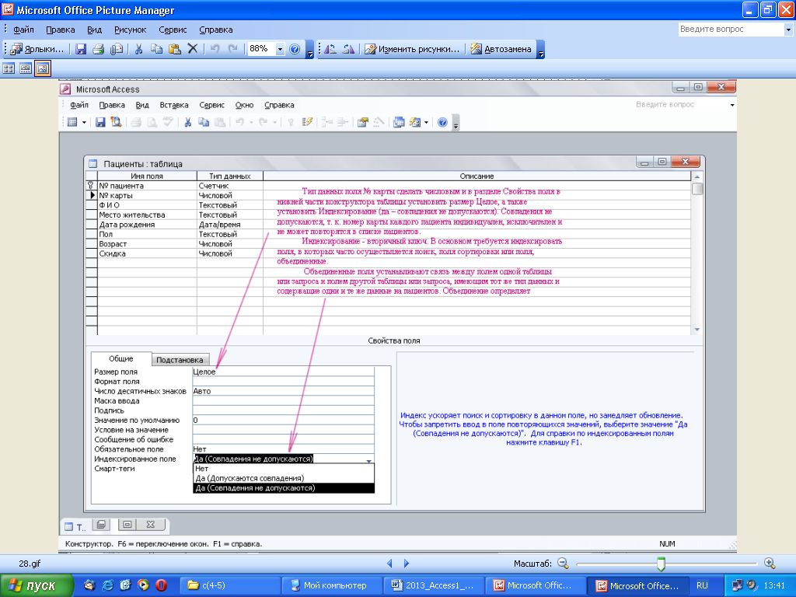The height and width of the screenshot is (597, 796).
Task: Open the Рисунок menu
Action: (130, 30)
